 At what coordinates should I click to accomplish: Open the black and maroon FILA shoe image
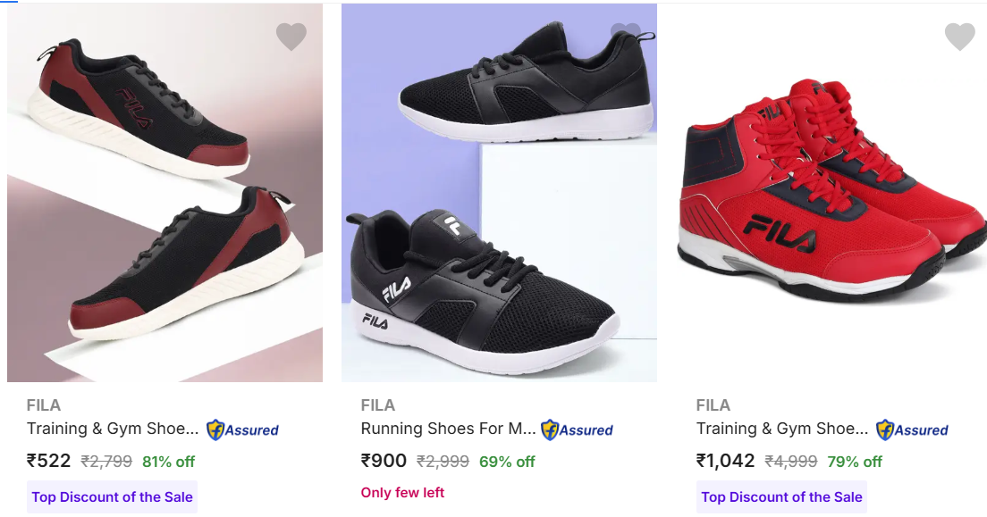pos(164,193)
